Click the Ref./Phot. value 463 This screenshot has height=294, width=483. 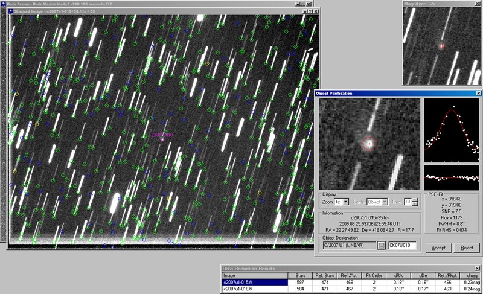tap(447, 289)
